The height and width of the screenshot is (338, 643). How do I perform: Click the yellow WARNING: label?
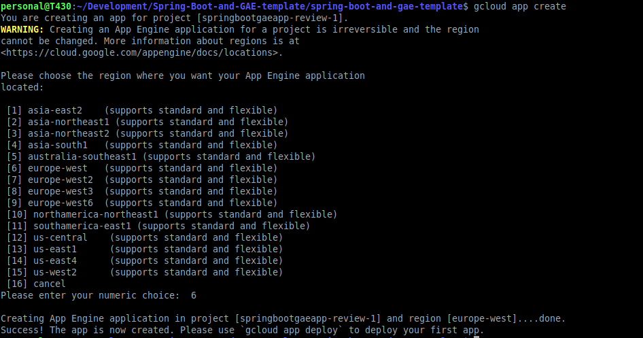coord(22,29)
